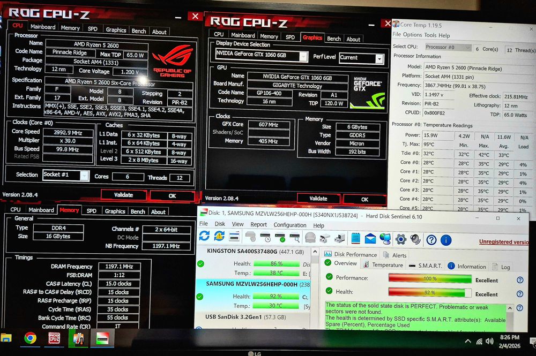Screen dimensions: 536x356
Task: Click the speaker sound icon in Hard Disk Sentinel
Action: point(415,240)
